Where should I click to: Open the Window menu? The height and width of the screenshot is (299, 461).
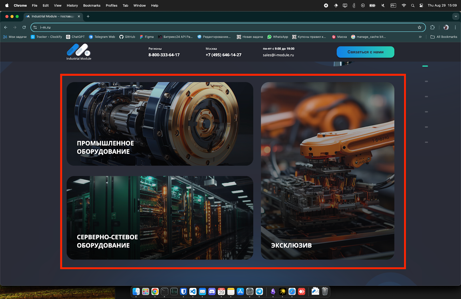pyautogui.click(x=139, y=5)
